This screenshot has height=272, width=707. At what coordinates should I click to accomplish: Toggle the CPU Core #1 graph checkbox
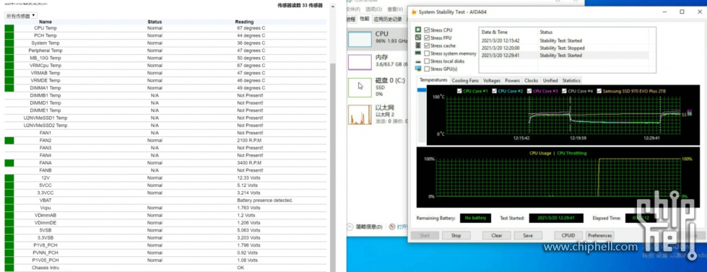[459, 91]
